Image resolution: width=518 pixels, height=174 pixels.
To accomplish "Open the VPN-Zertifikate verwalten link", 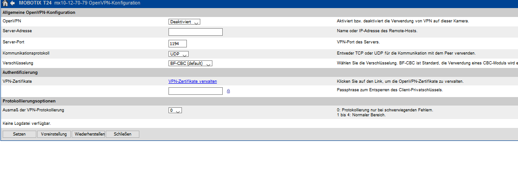I will (x=193, y=81).
